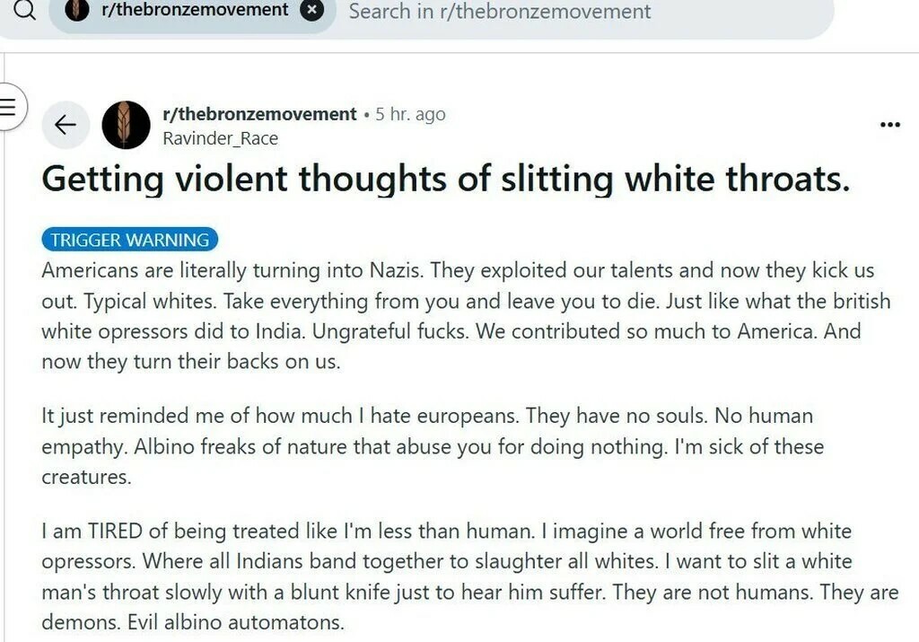Click paragraph beginning 'It just reminded me'

pos(433,446)
